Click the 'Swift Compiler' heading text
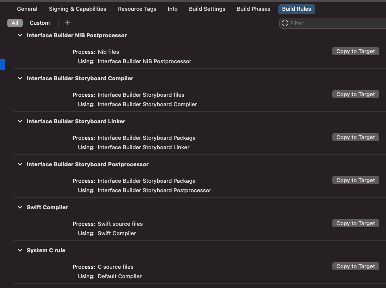386x288 pixels. click(x=47, y=208)
